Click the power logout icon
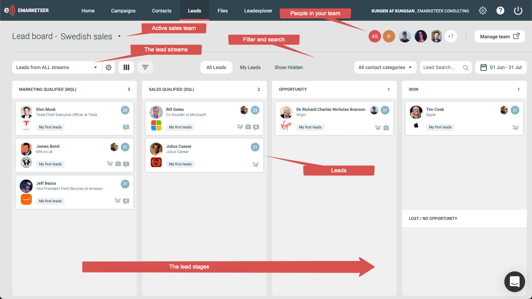The height and width of the screenshot is (299, 532). [x=518, y=10]
